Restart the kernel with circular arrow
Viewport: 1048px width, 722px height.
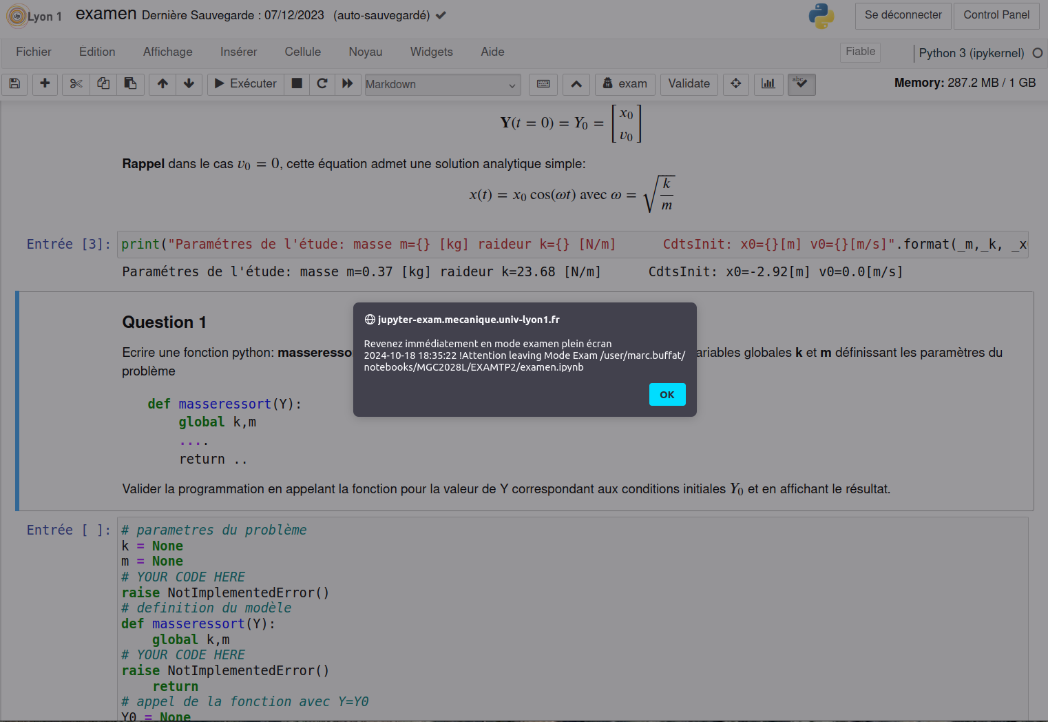tap(322, 84)
